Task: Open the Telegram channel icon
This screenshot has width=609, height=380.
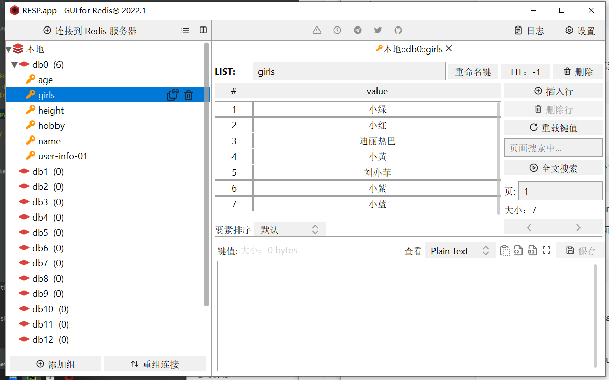Action: point(358,31)
